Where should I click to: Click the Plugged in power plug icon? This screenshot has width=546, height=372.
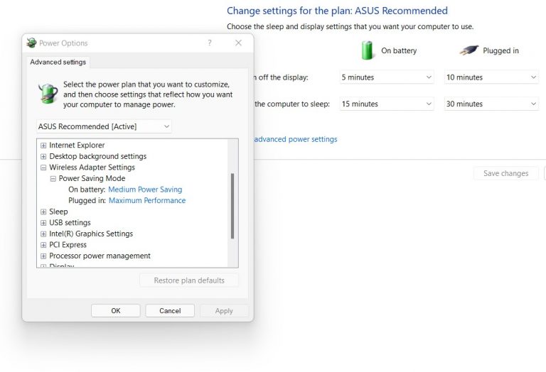[468, 50]
